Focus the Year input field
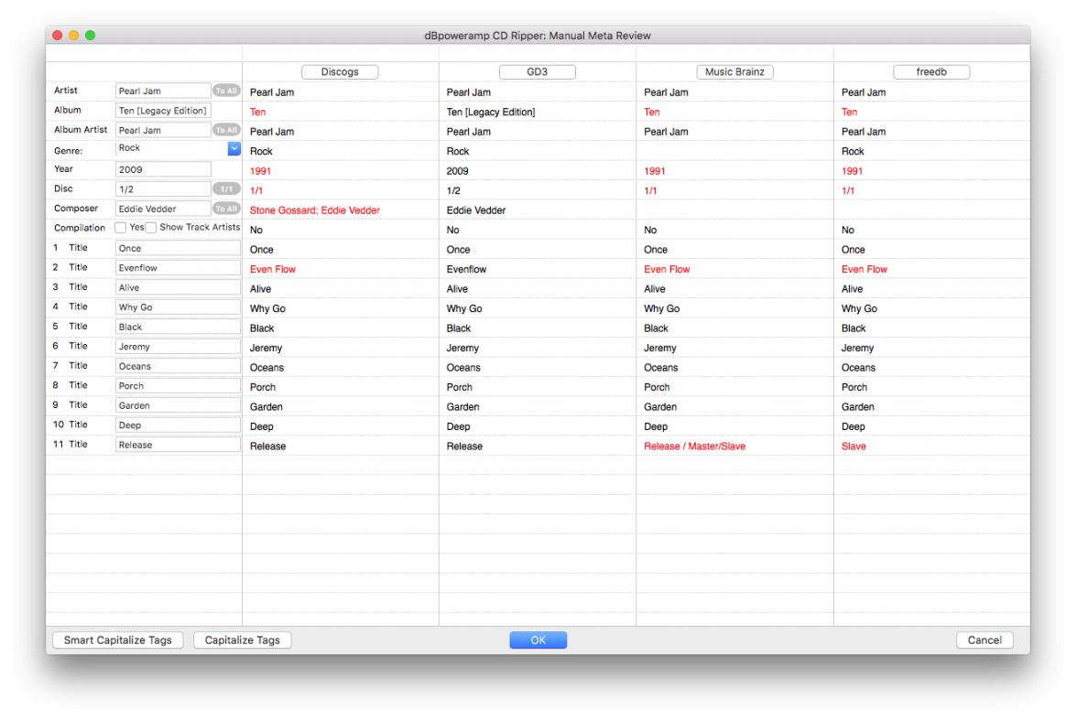 point(163,169)
